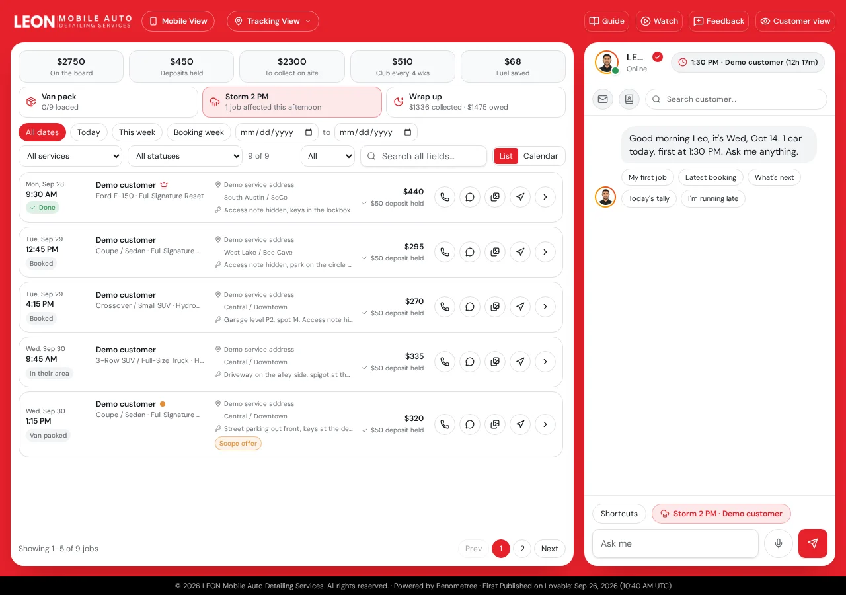Message customer for the $295 job

click(x=470, y=252)
